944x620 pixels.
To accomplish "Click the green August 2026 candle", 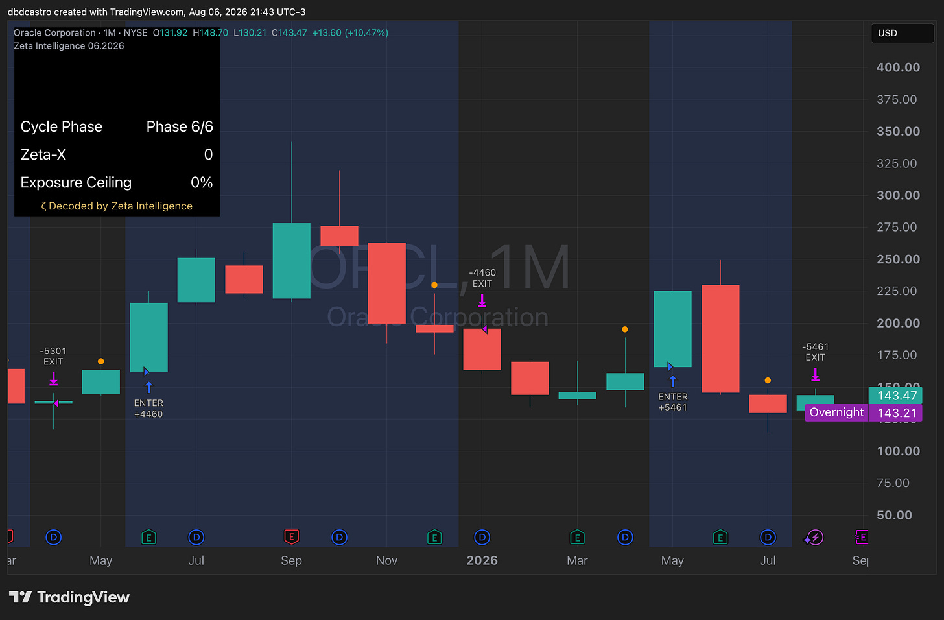I will pyautogui.click(x=815, y=403).
